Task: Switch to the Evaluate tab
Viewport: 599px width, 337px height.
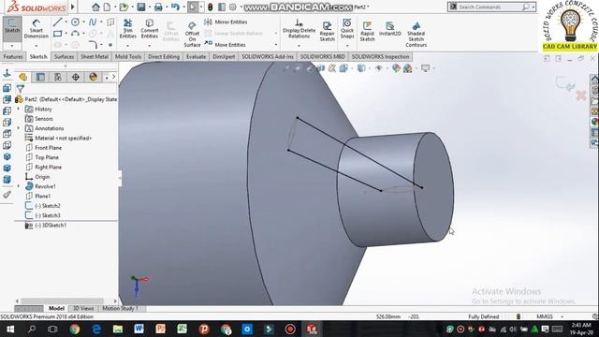Action: tap(196, 56)
